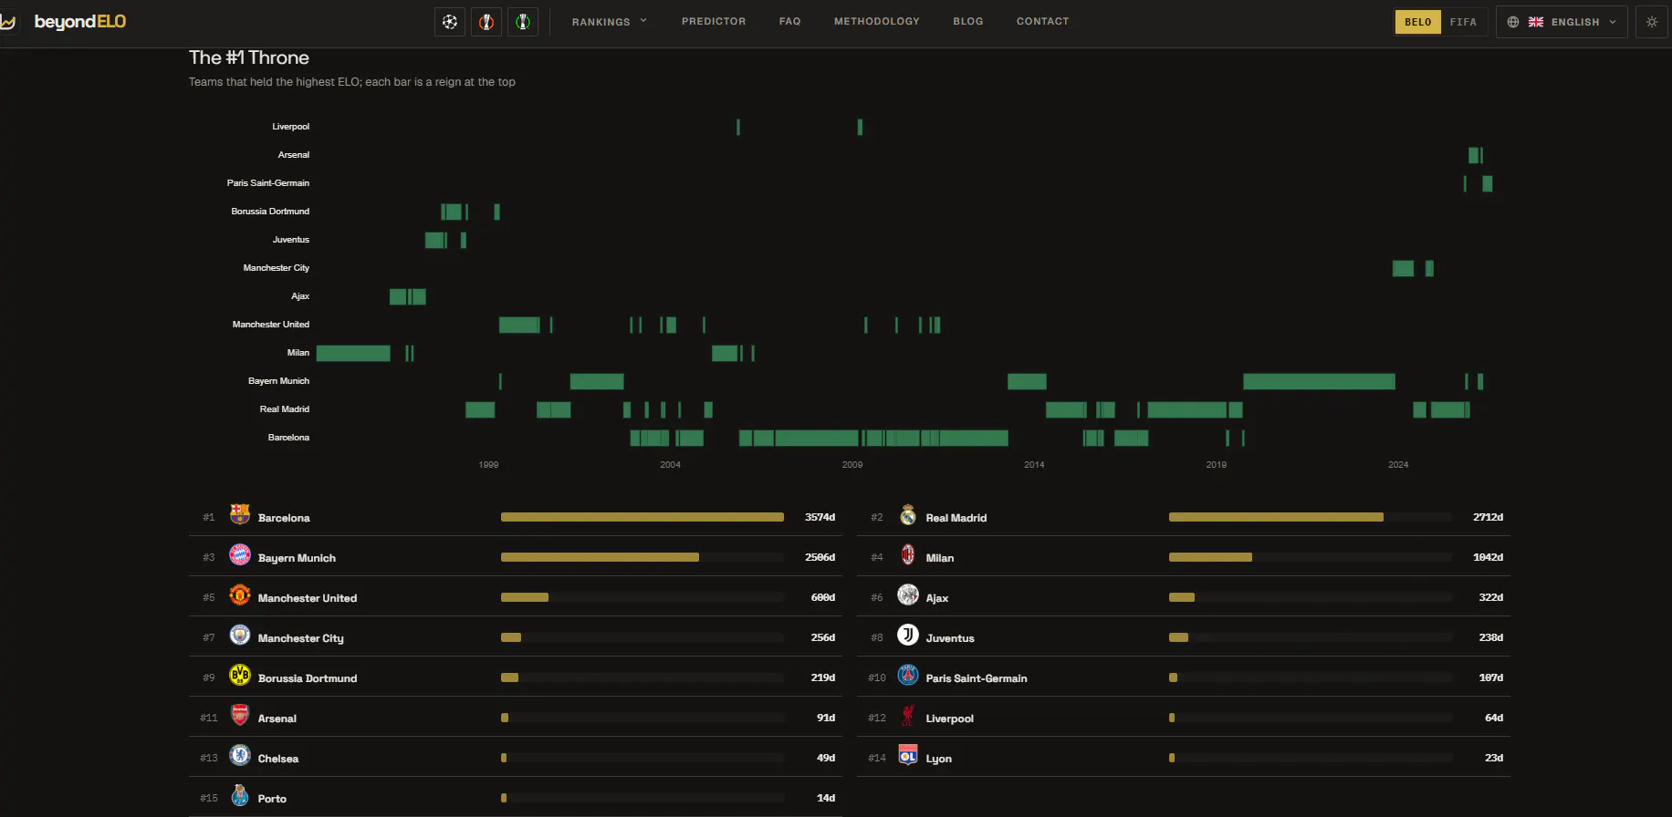The height and width of the screenshot is (817, 1672).
Task: Click the Porto club crest
Action: coord(240,796)
